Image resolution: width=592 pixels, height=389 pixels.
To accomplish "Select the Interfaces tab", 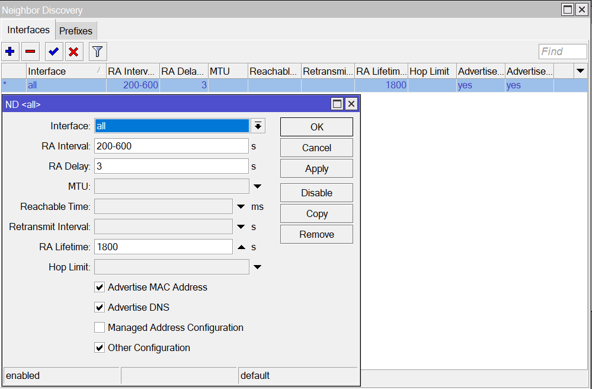I will coord(28,30).
